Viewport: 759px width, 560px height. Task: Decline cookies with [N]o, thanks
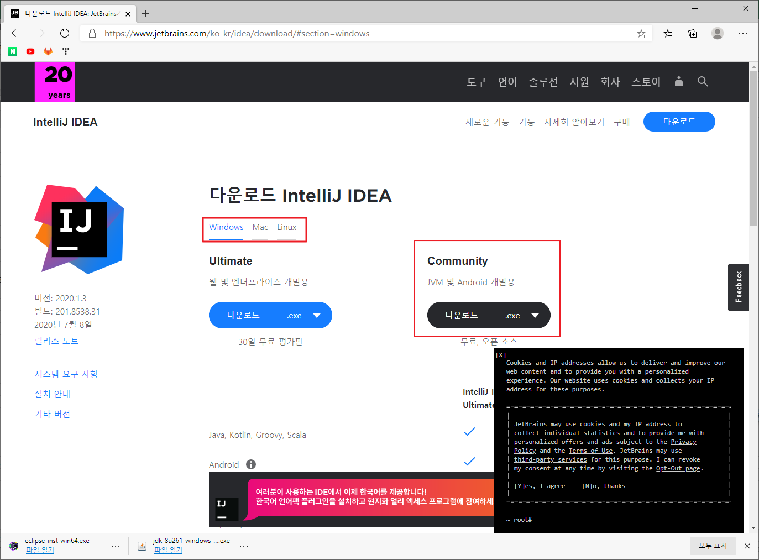coord(604,486)
